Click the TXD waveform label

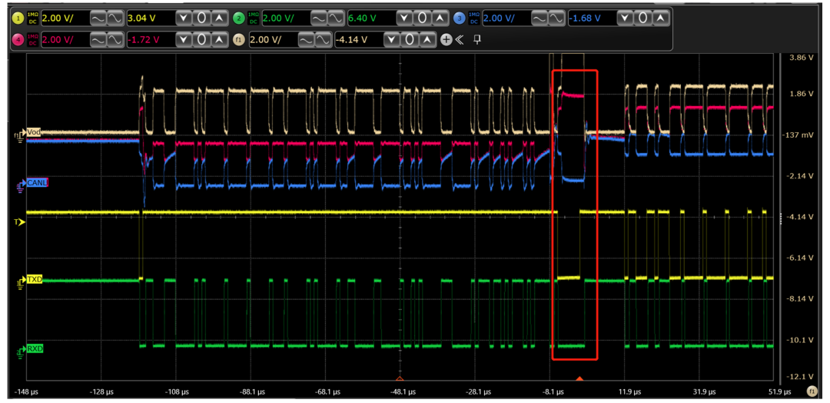tap(34, 280)
